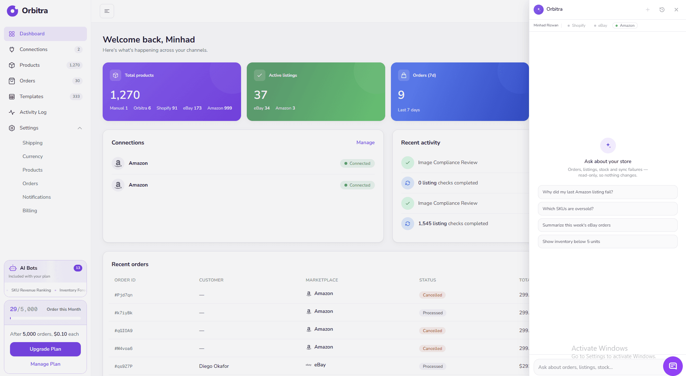Click the Orbitra assistant sparkle avatar

(x=539, y=10)
